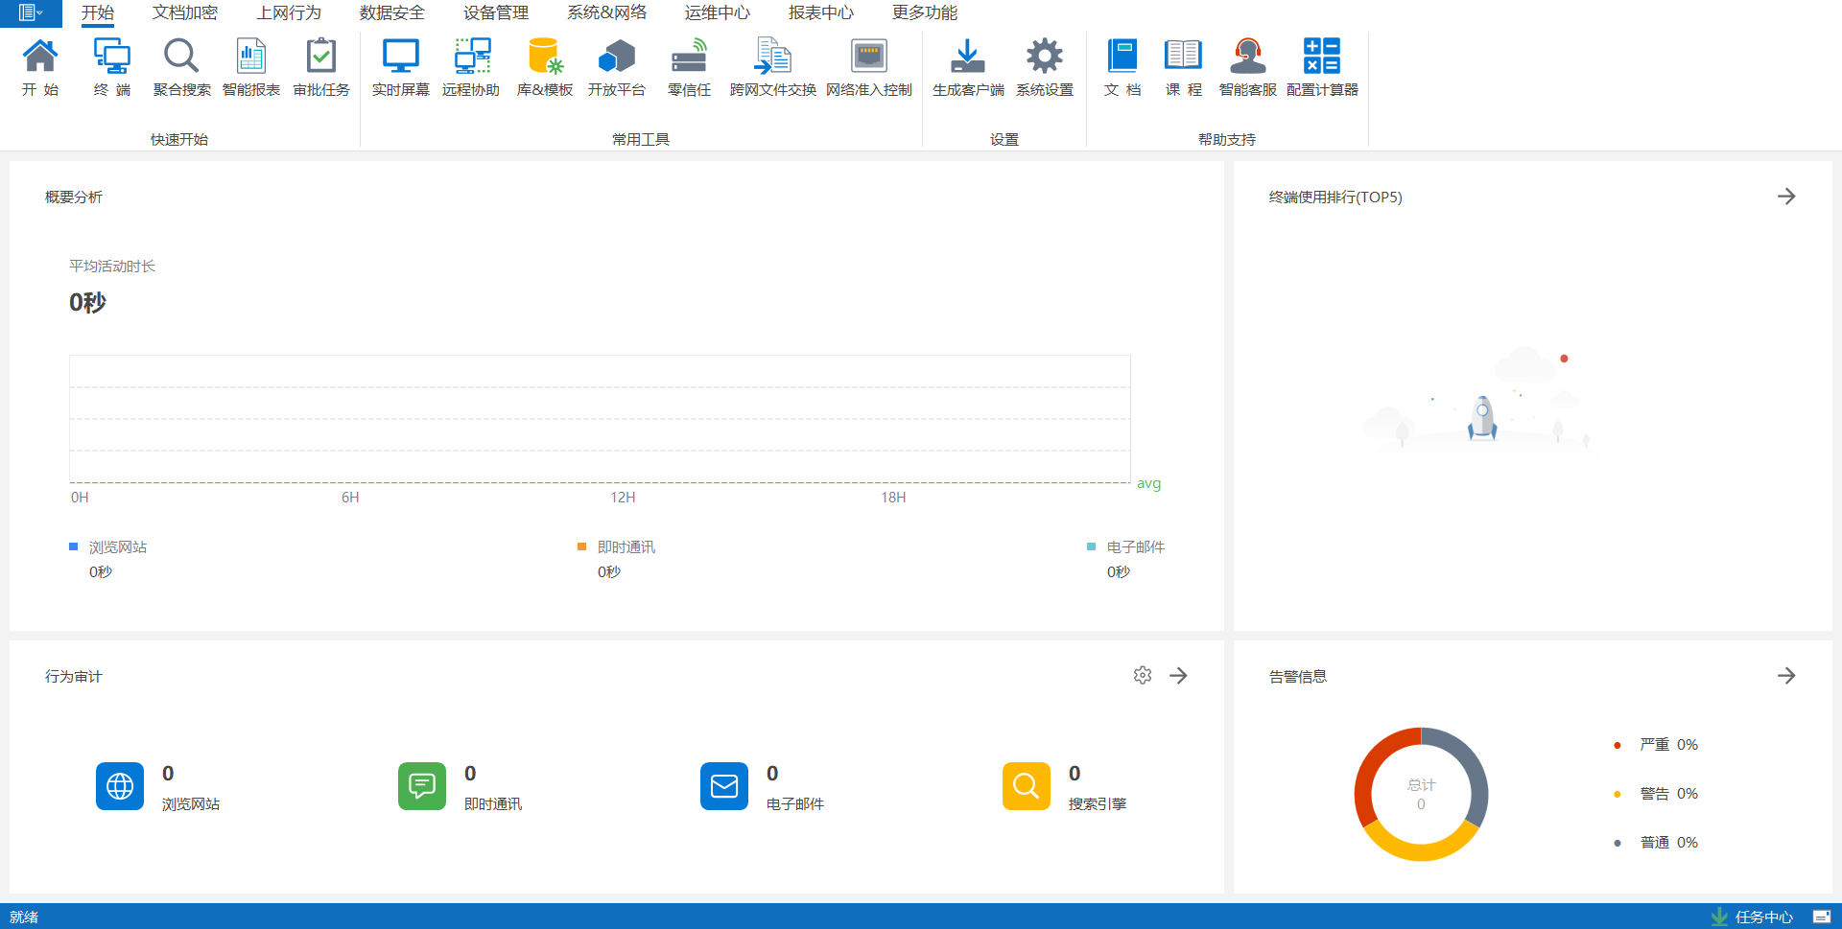Open 聚合搜索 search tool
Viewport: 1842px width, 929px height.
point(181,58)
